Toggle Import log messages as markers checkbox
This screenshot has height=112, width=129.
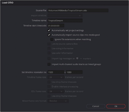tap(49, 59)
